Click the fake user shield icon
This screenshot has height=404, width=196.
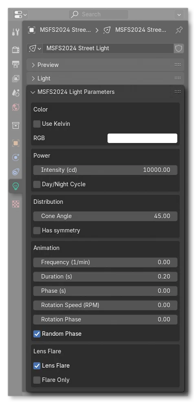pos(178,48)
